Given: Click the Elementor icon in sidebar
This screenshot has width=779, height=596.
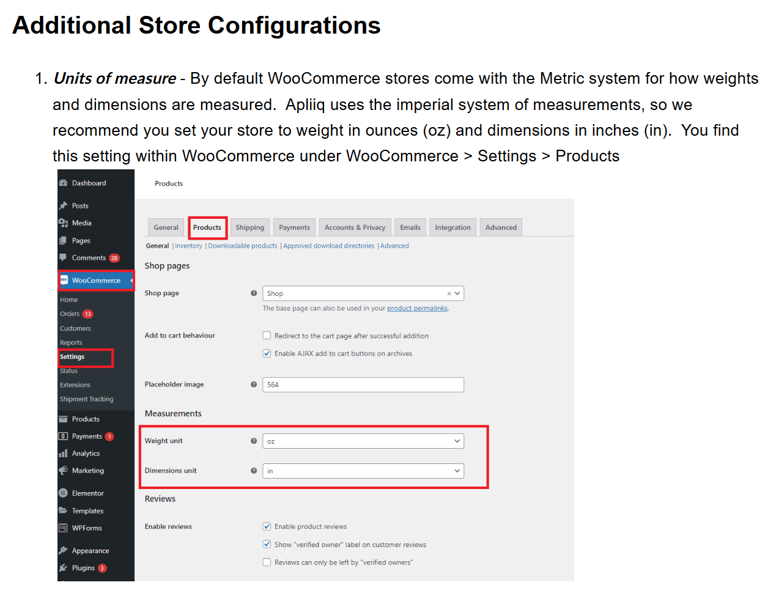Looking at the screenshot, I should [63, 493].
